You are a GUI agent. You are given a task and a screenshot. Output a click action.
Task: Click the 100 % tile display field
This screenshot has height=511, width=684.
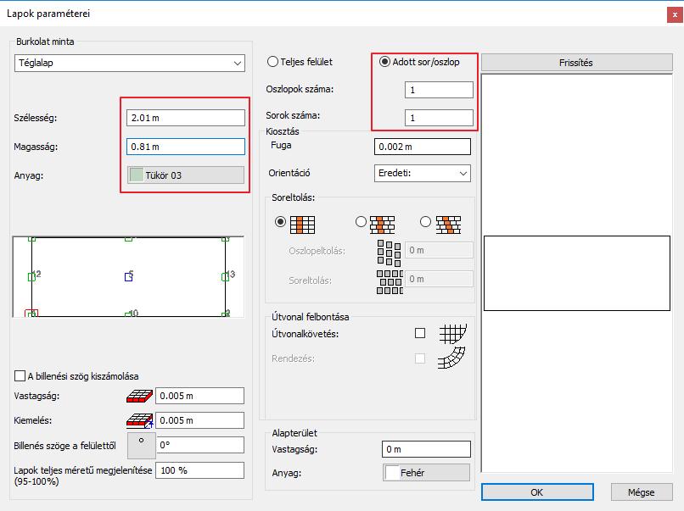pyautogui.click(x=199, y=470)
